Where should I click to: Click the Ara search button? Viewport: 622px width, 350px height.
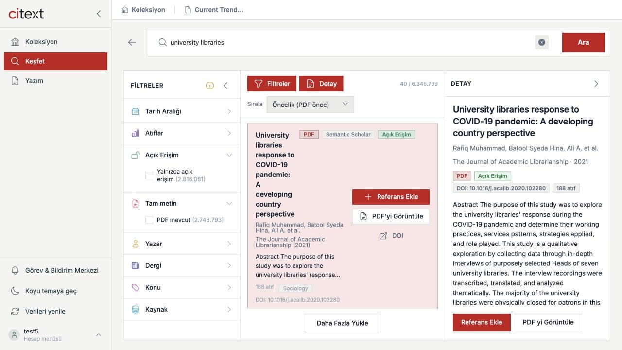584,42
